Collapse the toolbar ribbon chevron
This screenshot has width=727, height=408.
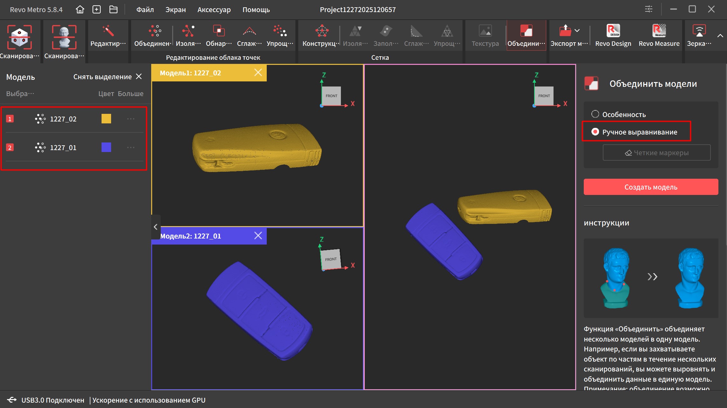pyautogui.click(x=720, y=36)
